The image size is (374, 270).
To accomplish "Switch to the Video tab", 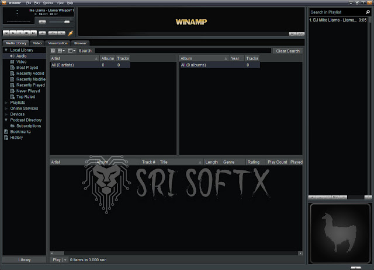I will tap(37, 43).
